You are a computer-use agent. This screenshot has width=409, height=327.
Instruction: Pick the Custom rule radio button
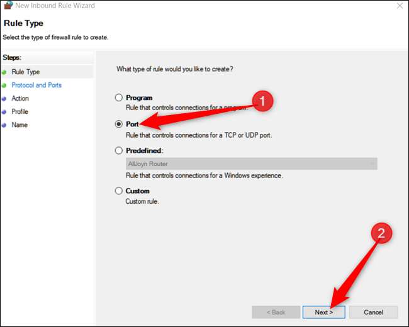(118, 191)
